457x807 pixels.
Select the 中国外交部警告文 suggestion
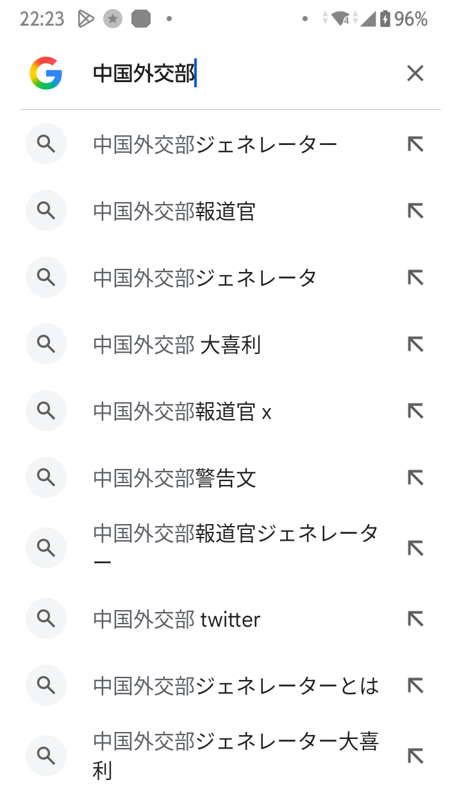pos(175,479)
